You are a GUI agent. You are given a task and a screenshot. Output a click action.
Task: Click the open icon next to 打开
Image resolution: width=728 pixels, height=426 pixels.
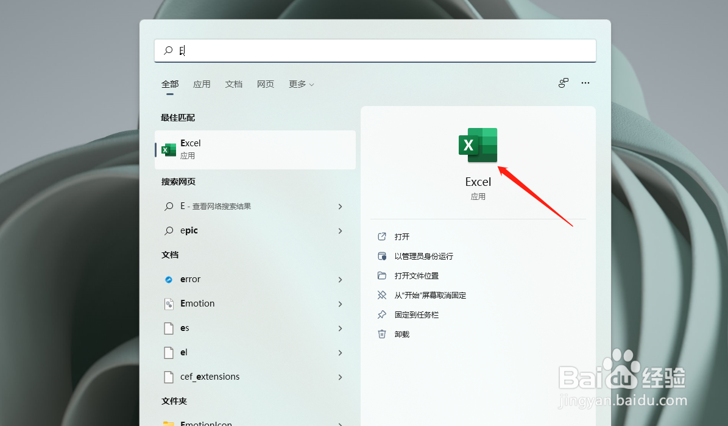(x=381, y=236)
